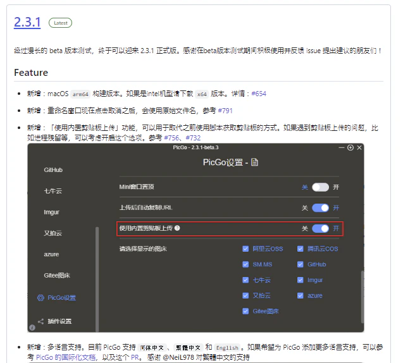
Task: Click the x64 code label
Action: pos(202,94)
